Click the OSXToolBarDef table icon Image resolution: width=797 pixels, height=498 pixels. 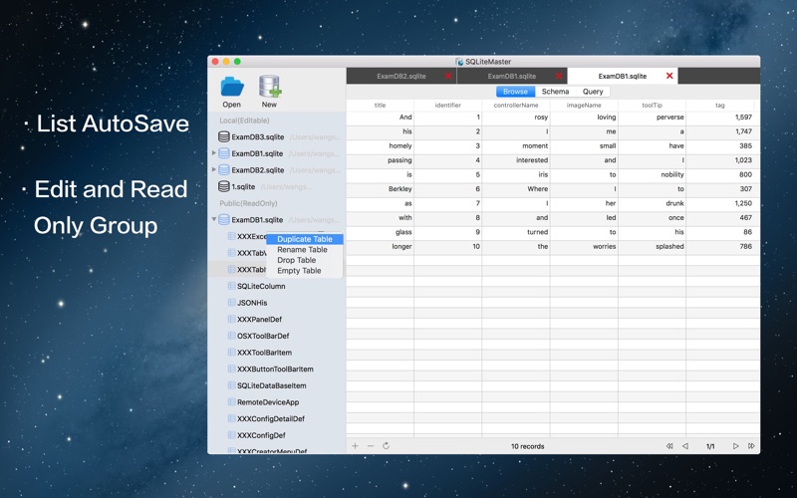tap(231, 336)
